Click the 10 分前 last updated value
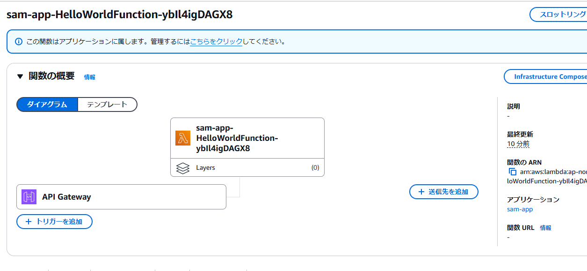 pyautogui.click(x=518, y=144)
